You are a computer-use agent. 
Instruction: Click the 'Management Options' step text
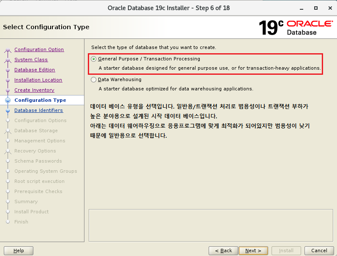click(40, 141)
